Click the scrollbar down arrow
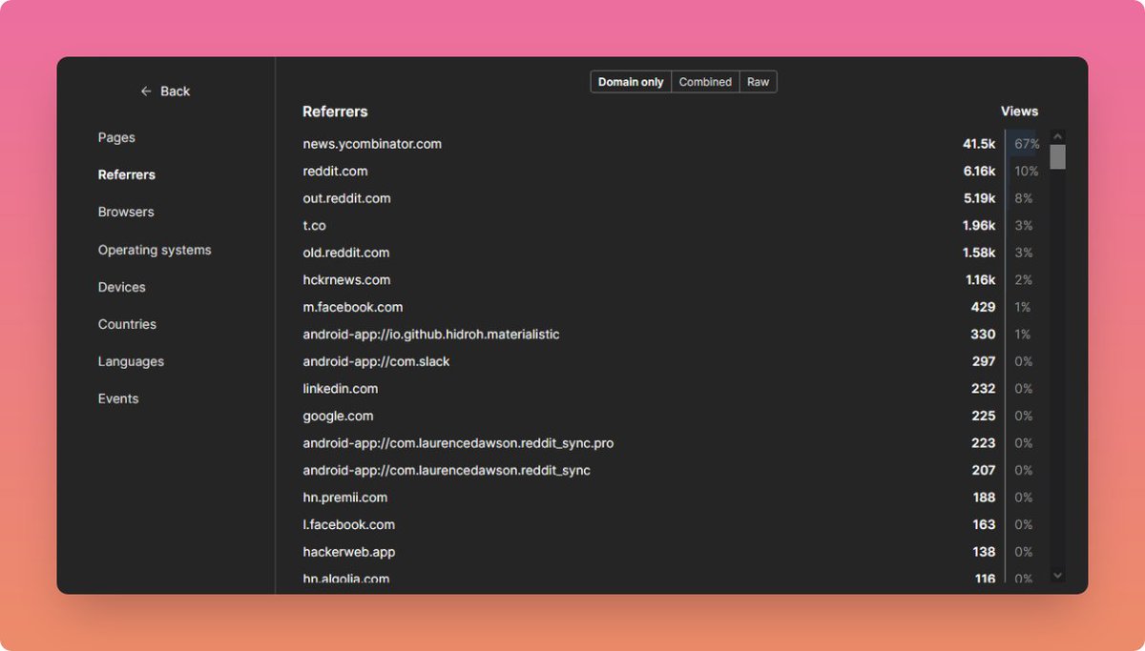Image resolution: width=1145 pixels, height=651 pixels. [x=1057, y=576]
